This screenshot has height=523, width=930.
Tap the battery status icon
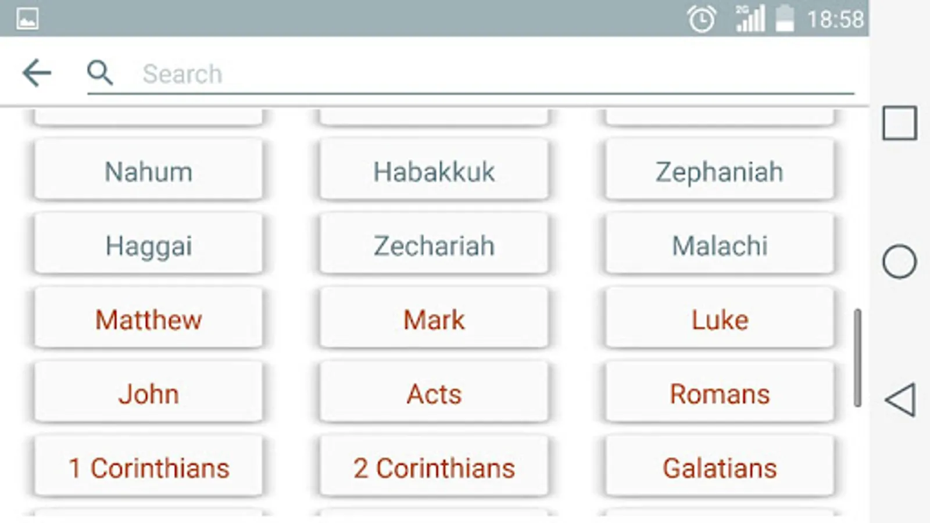pos(785,19)
